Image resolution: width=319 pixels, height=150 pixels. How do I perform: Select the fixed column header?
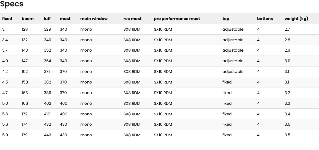pos(7,19)
